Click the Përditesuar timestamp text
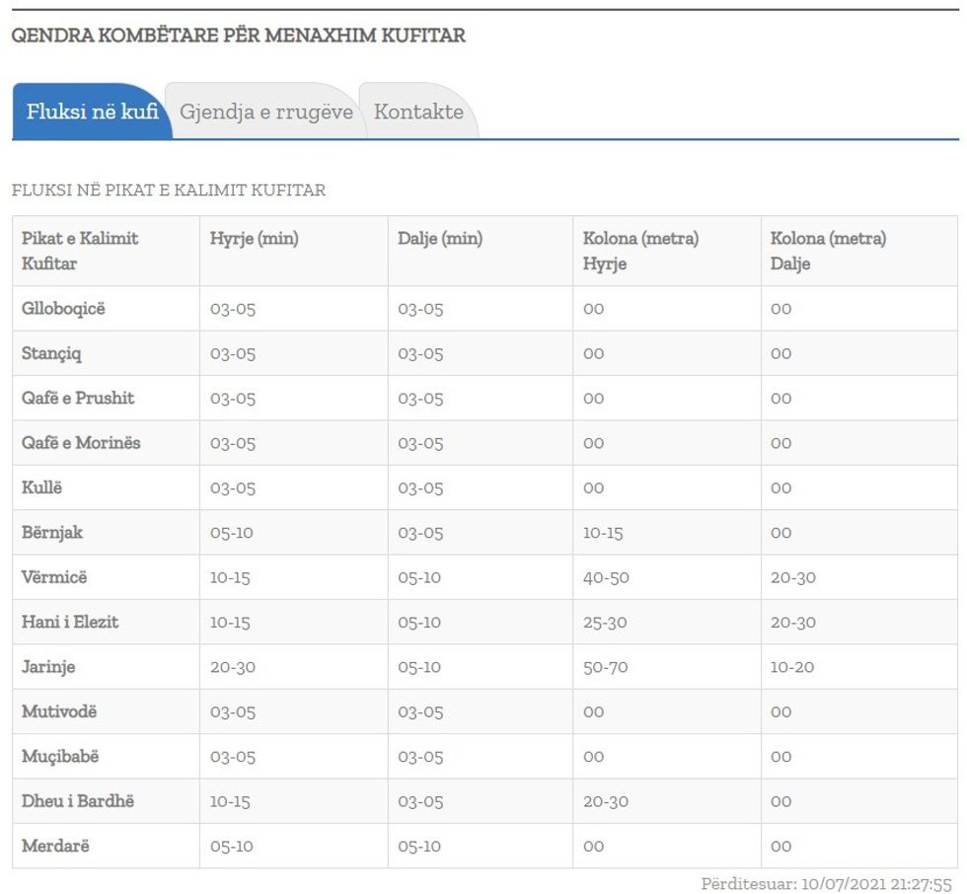Screen dimensions: 967x894 tap(826, 883)
